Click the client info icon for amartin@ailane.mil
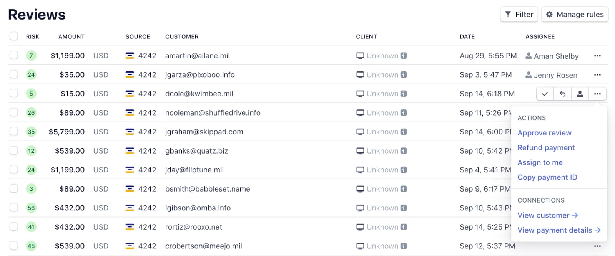Image resolution: width=615 pixels, height=256 pixels. [x=404, y=56]
